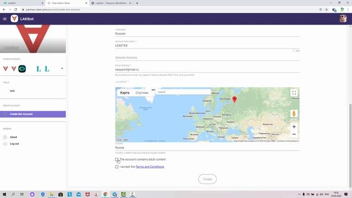The height and width of the screenshot is (198, 352).
Task: Open the Chrome menu with three dots
Action: (348, 10)
